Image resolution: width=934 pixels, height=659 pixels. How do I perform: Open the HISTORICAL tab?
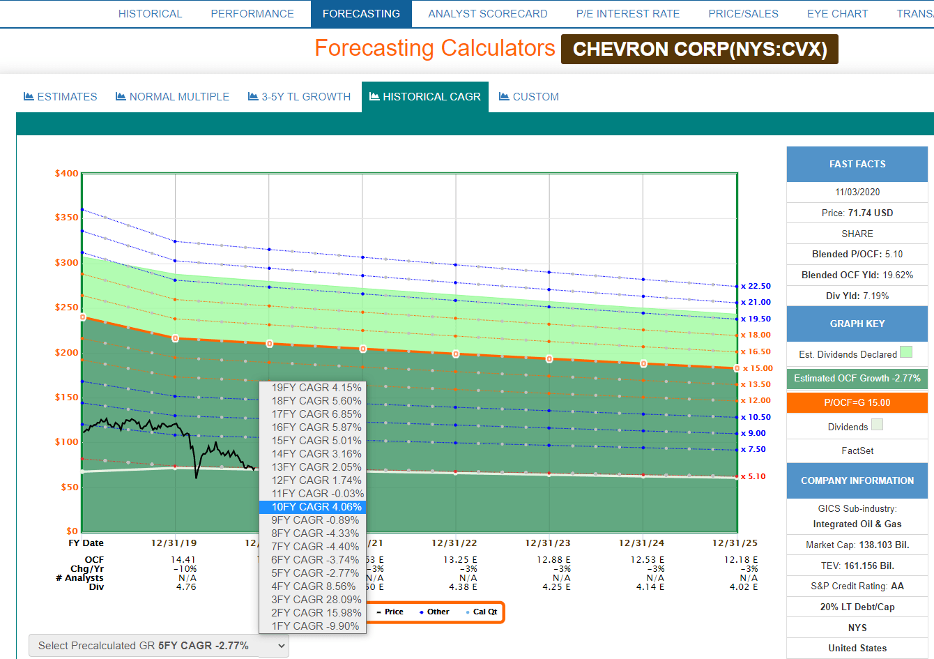point(150,14)
